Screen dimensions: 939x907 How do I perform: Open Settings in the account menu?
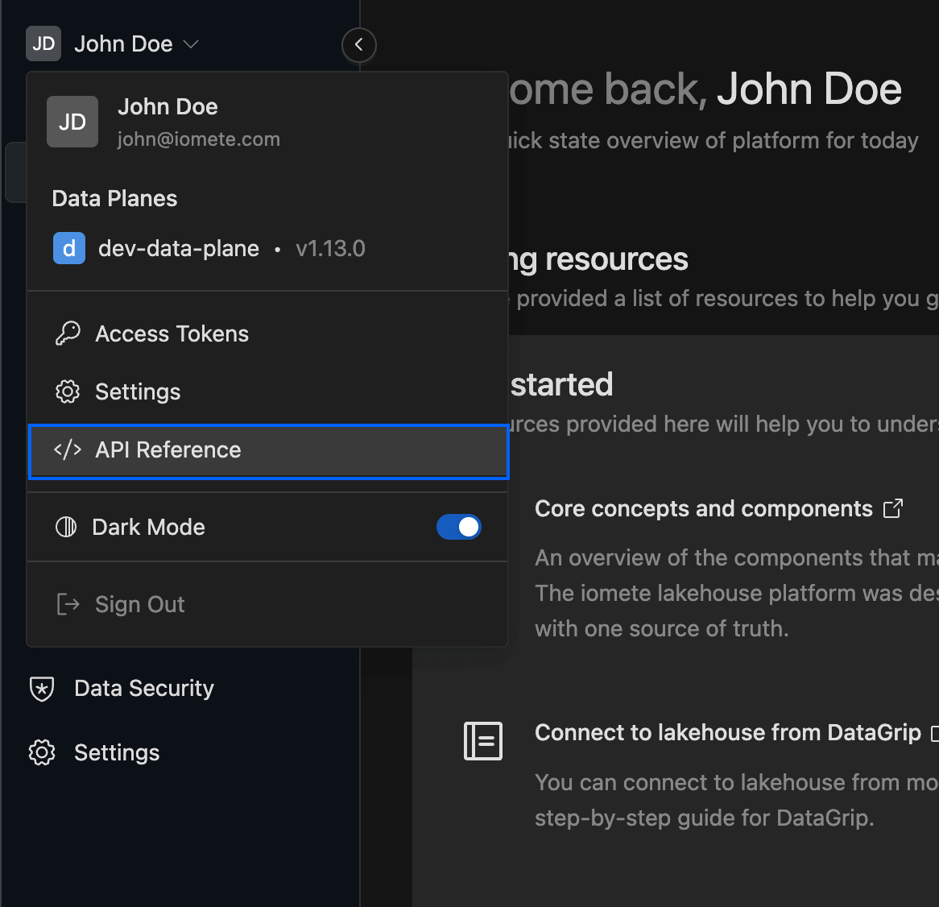tap(267, 391)
